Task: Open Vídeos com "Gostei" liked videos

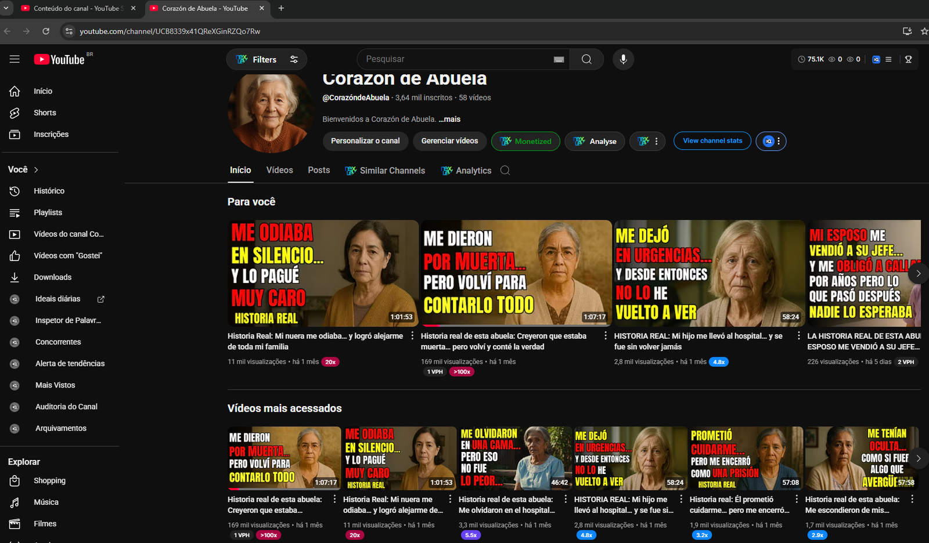Action: [x=67, y=256]
